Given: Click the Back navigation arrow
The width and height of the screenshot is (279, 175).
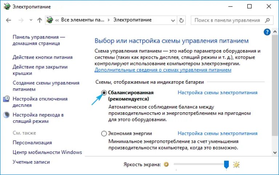Looking at the screenshot, I should pos(8,20).
